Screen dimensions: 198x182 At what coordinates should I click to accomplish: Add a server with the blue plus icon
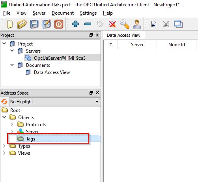pos(76,24)
